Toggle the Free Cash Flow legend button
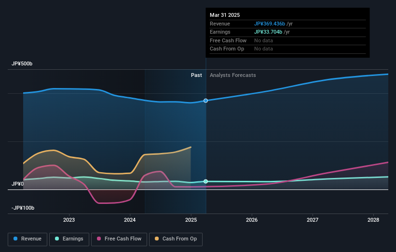This screenshot has width=396, height=252. click(119, 239)
